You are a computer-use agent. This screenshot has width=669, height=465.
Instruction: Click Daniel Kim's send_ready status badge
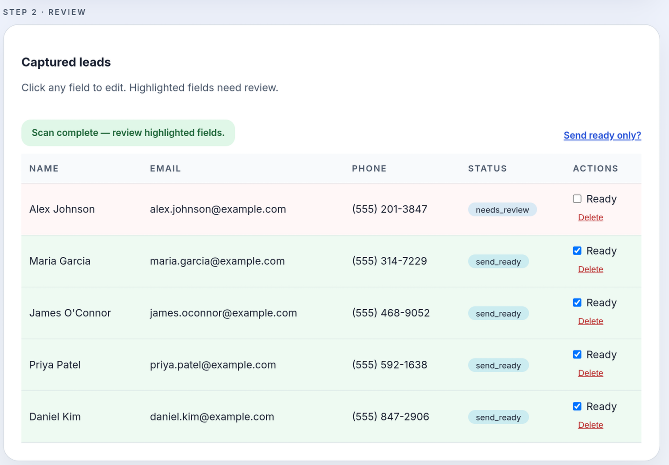498,418
